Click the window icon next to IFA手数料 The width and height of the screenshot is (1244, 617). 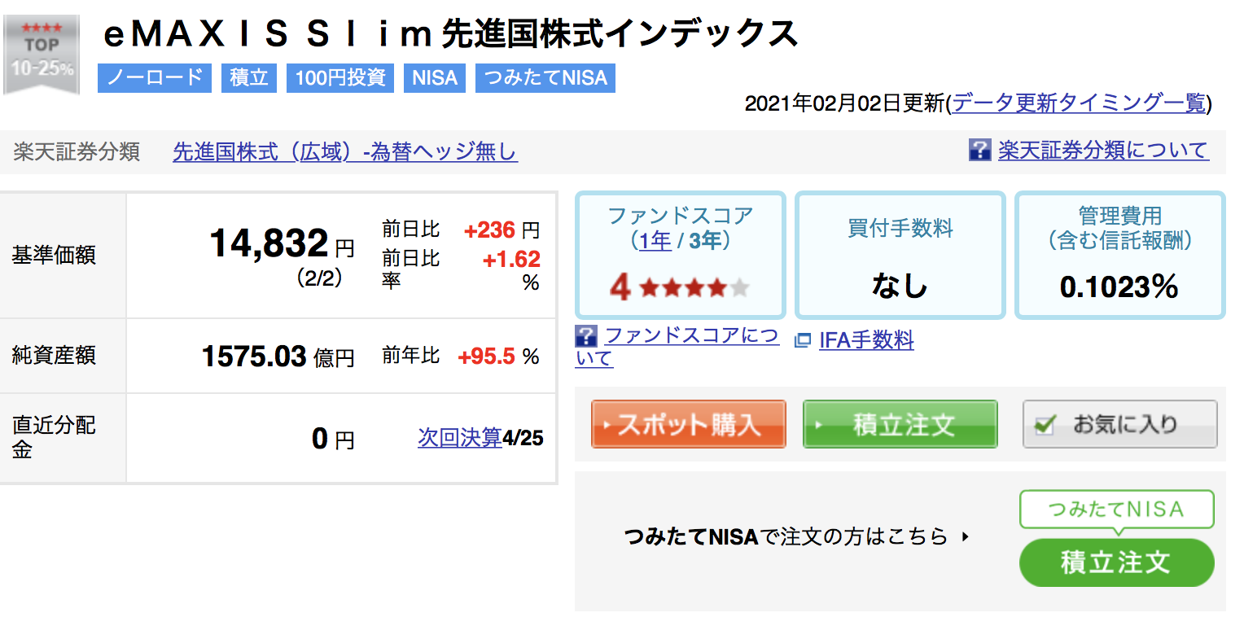[x=803, y=341]
